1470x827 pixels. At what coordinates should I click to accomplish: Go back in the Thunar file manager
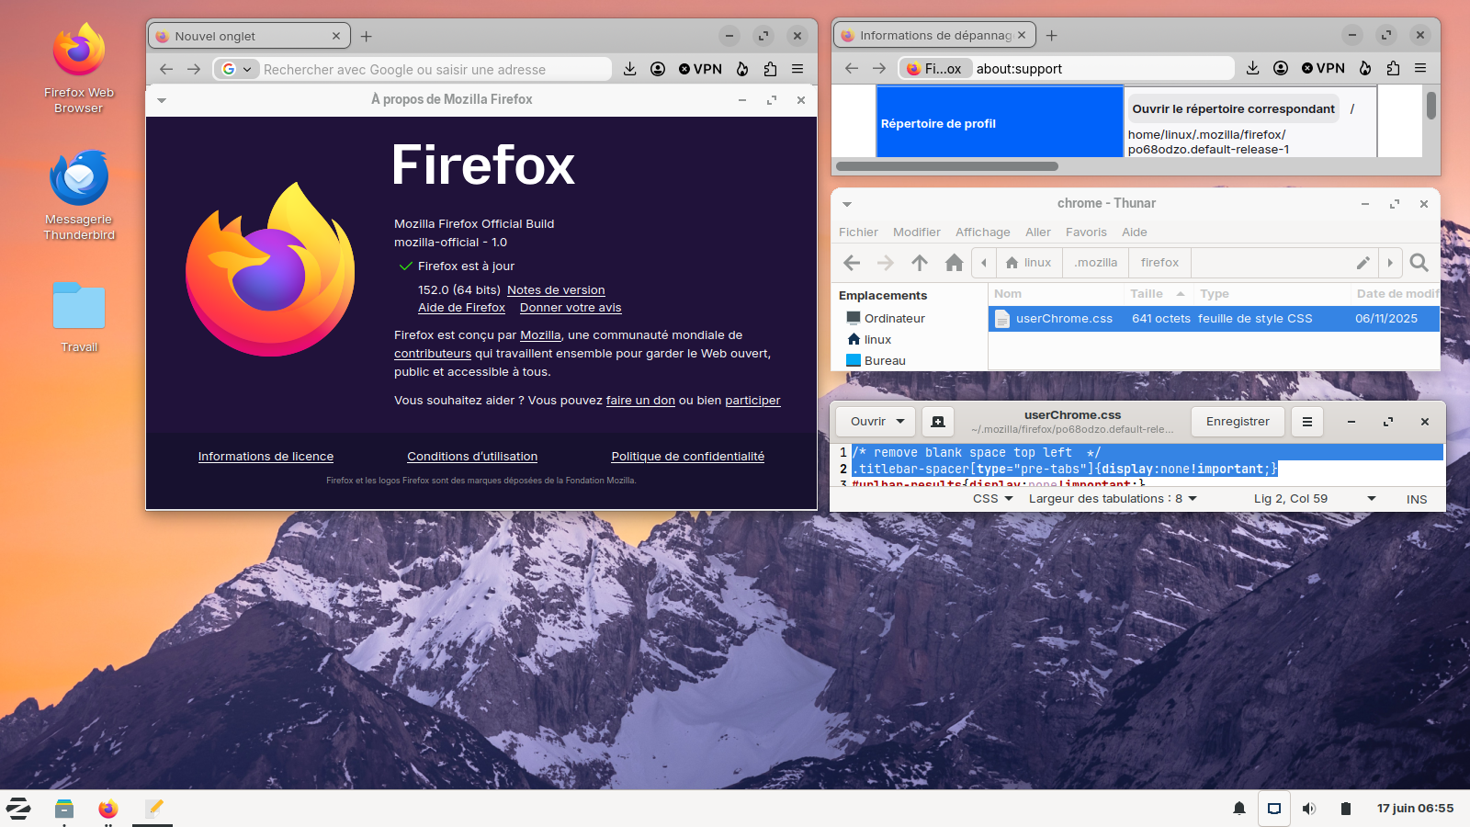tap(852, 263)
